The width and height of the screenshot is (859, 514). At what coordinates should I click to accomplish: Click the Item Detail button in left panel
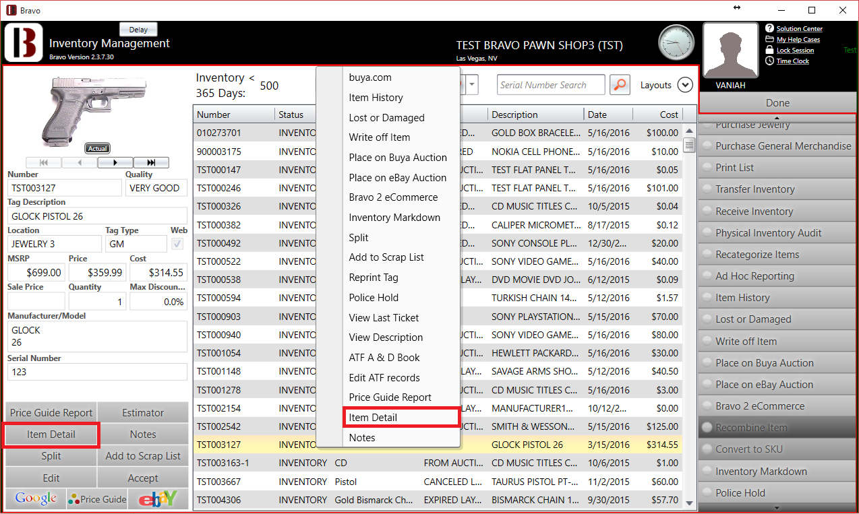pos(51,435)
